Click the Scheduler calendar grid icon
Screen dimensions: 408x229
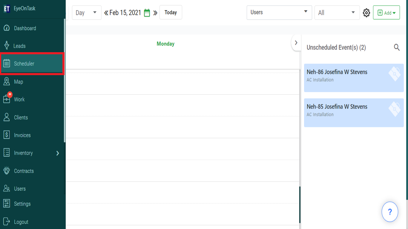7,63
